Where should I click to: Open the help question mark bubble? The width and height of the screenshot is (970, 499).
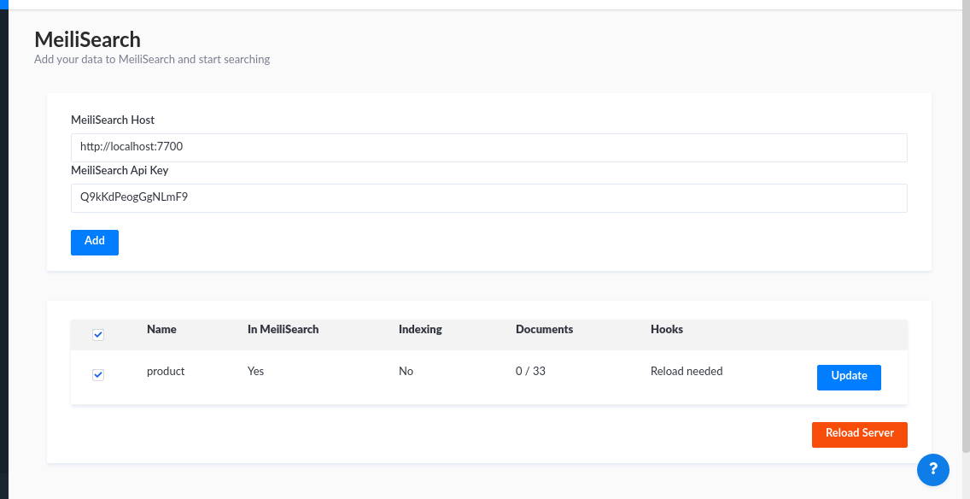[x=932, y=468]
